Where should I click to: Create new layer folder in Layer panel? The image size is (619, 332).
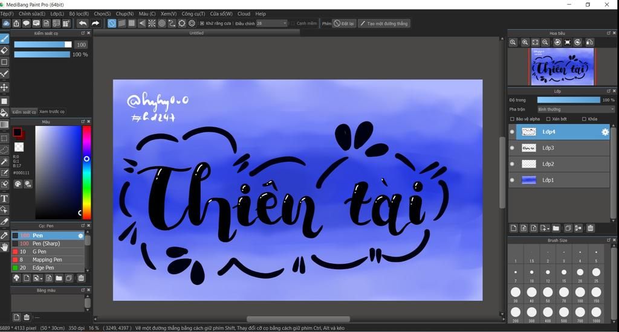coord(556,228)
